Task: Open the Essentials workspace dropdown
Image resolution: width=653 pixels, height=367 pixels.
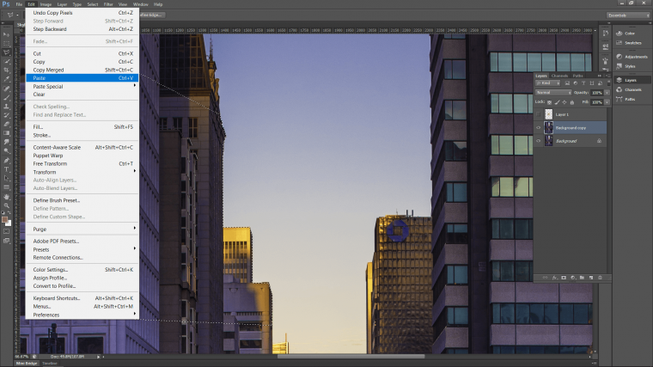Action: coord(628,15)
